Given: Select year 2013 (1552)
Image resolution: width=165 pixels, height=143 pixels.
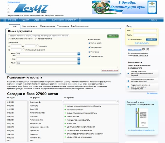Looking at the screenshot, I should pos(10,102).
